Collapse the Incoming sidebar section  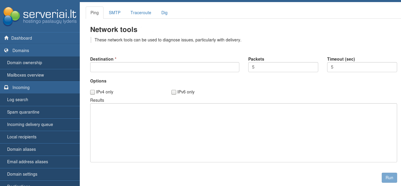(x=21, y=88)
